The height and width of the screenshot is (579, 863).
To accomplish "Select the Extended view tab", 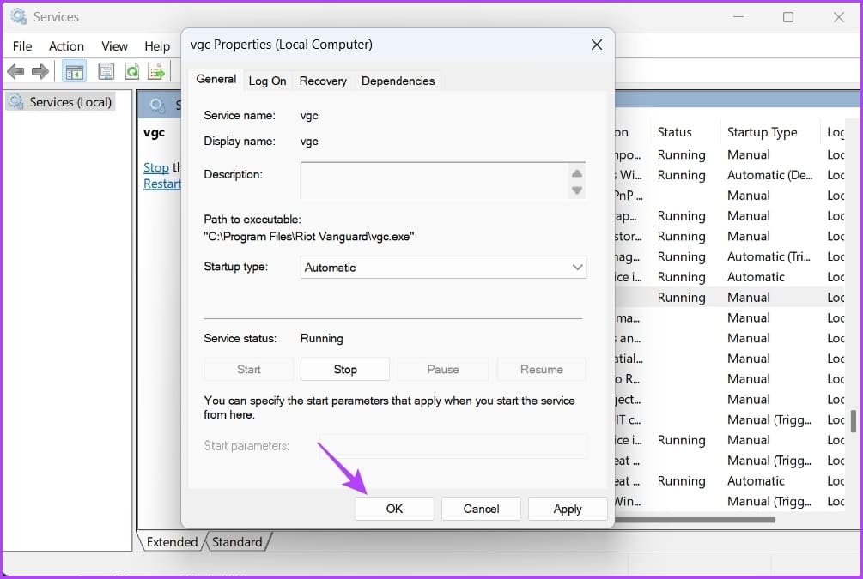I will point(172,541).
